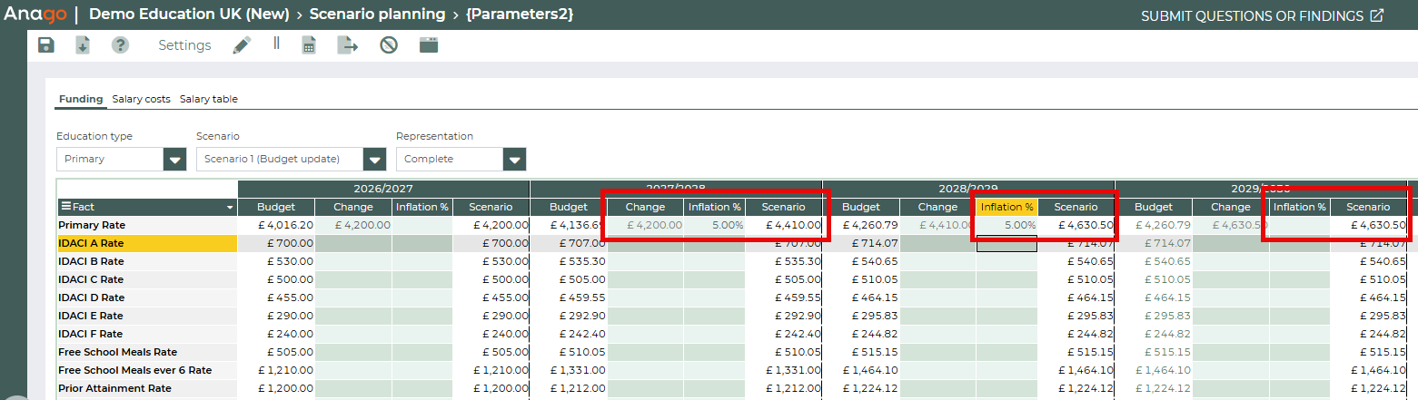The image size is (1418, 400).
Task: Click Submit Questions or Findings link
Action: [1262, 15]
